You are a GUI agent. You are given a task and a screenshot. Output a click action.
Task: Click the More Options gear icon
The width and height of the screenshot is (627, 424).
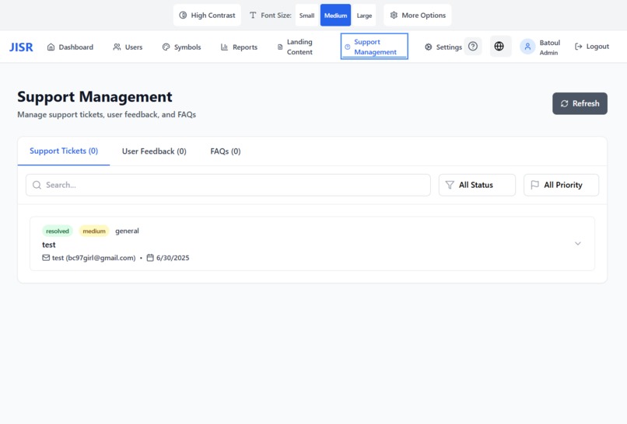[x=394, y=16]
